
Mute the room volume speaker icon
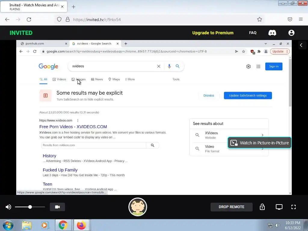[x=8, y=207]
